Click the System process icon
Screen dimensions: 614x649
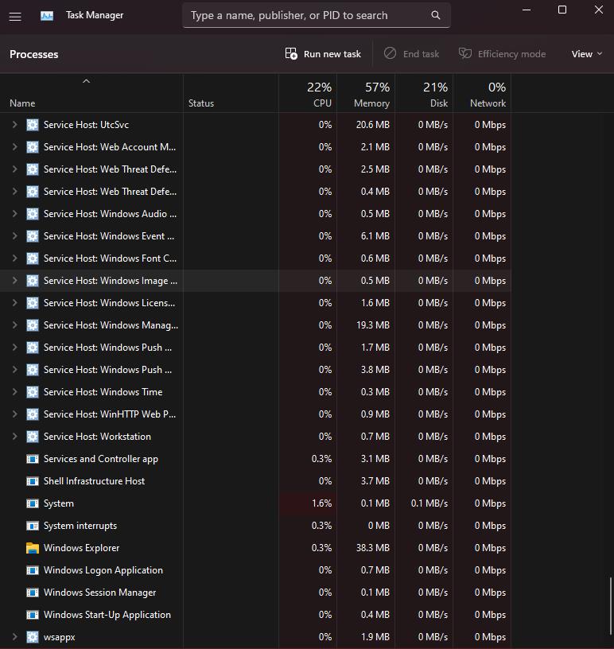33,503
